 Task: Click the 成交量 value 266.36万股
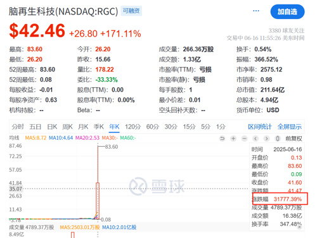coord(198,49)
